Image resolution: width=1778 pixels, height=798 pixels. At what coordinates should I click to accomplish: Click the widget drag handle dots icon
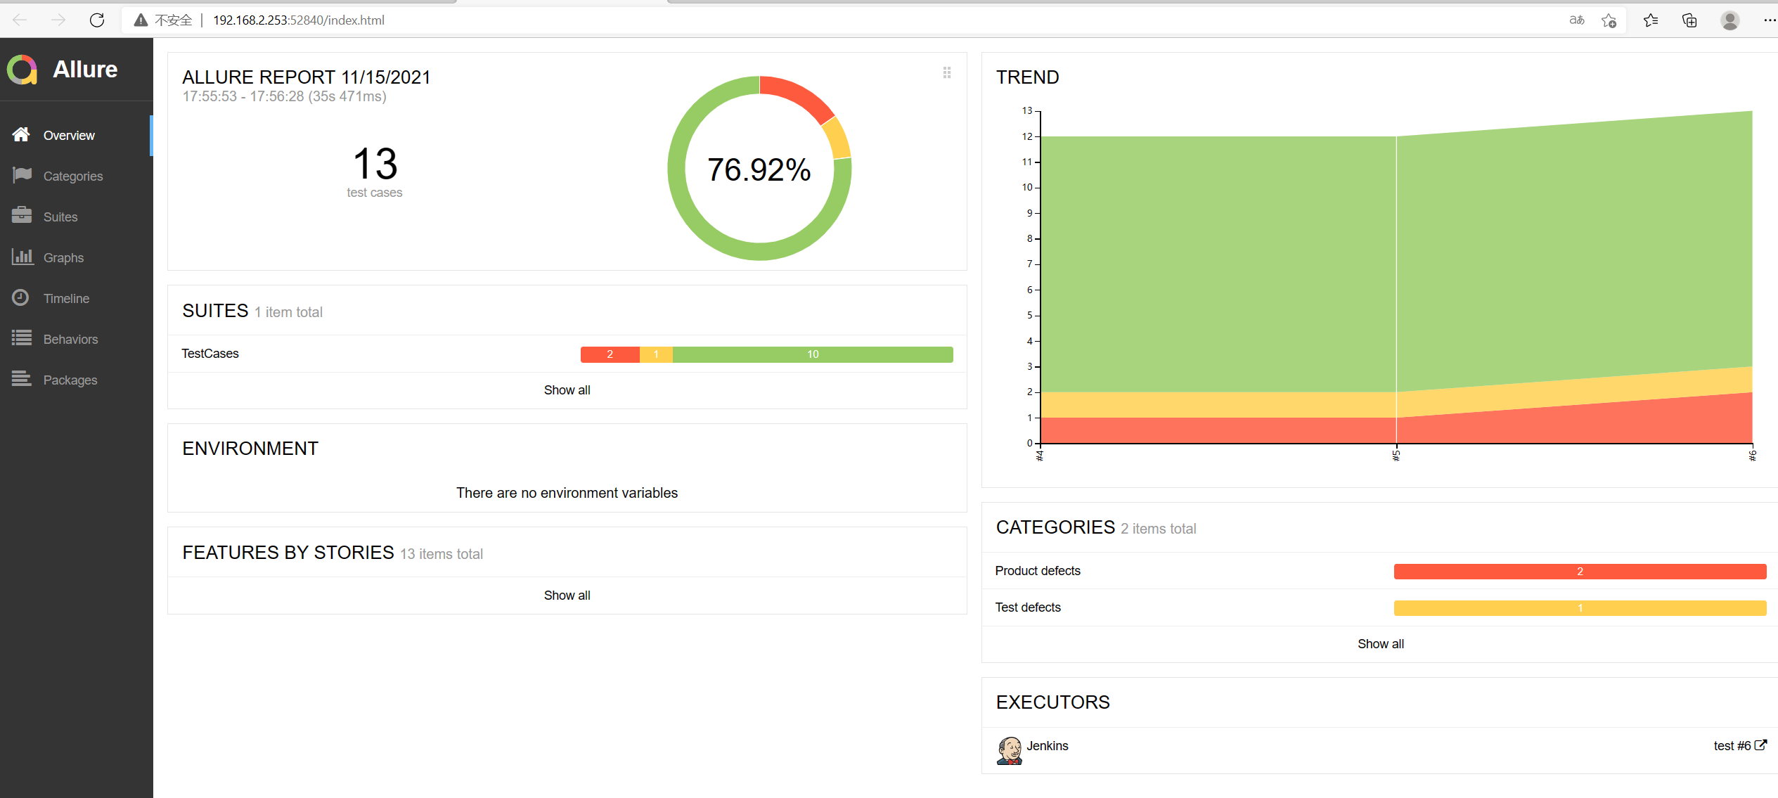[x=947, y=72]
